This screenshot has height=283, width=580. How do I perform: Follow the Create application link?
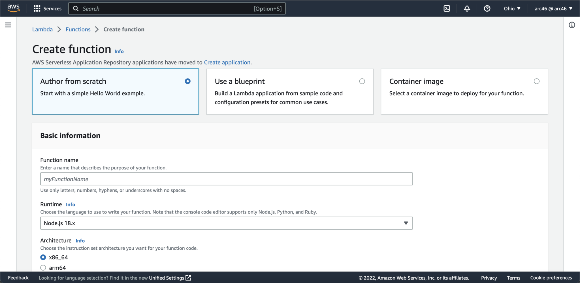point(227,62)
